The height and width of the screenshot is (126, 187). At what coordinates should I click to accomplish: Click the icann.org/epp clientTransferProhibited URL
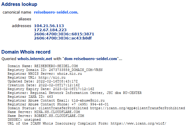[138, 108]
